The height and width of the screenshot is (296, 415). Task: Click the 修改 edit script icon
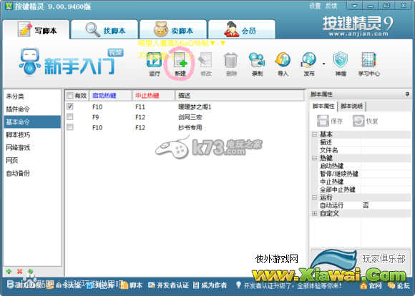pyautogui.click(x=205, y=64)
